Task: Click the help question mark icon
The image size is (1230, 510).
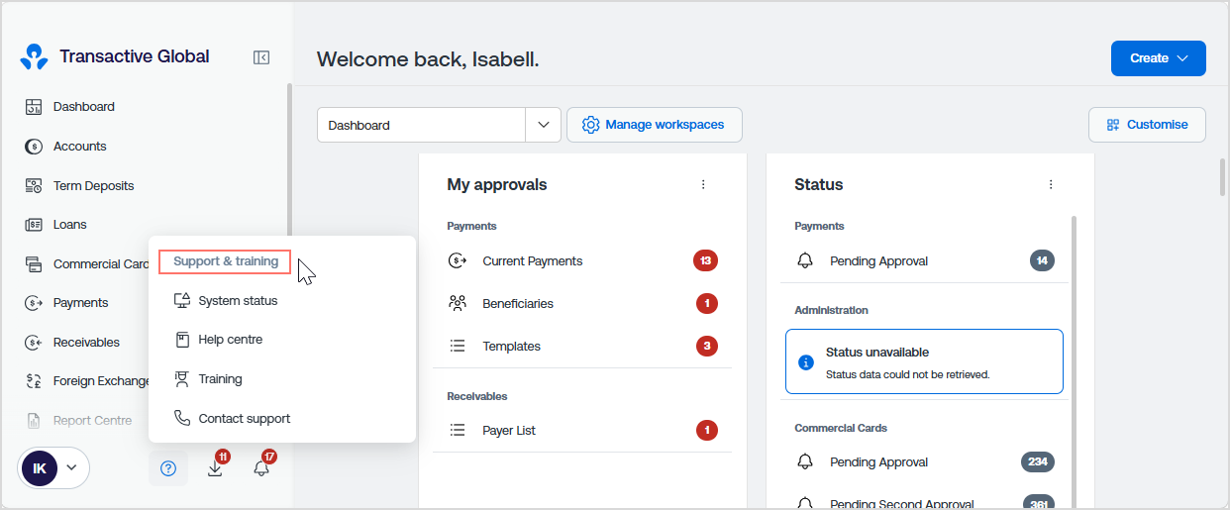Action: pos(168,468)
